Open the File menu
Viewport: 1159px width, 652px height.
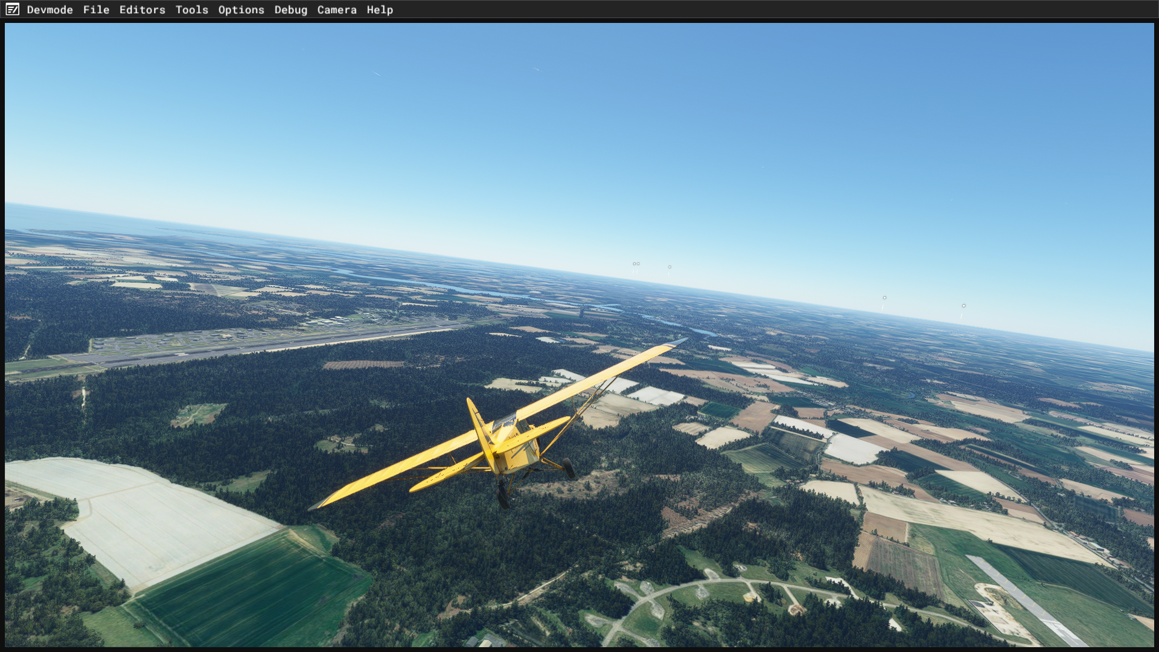[96, 10]
